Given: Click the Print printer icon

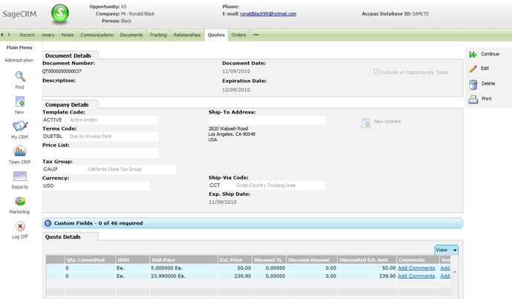Looking at the screenshot, I should tap(473, 99).
